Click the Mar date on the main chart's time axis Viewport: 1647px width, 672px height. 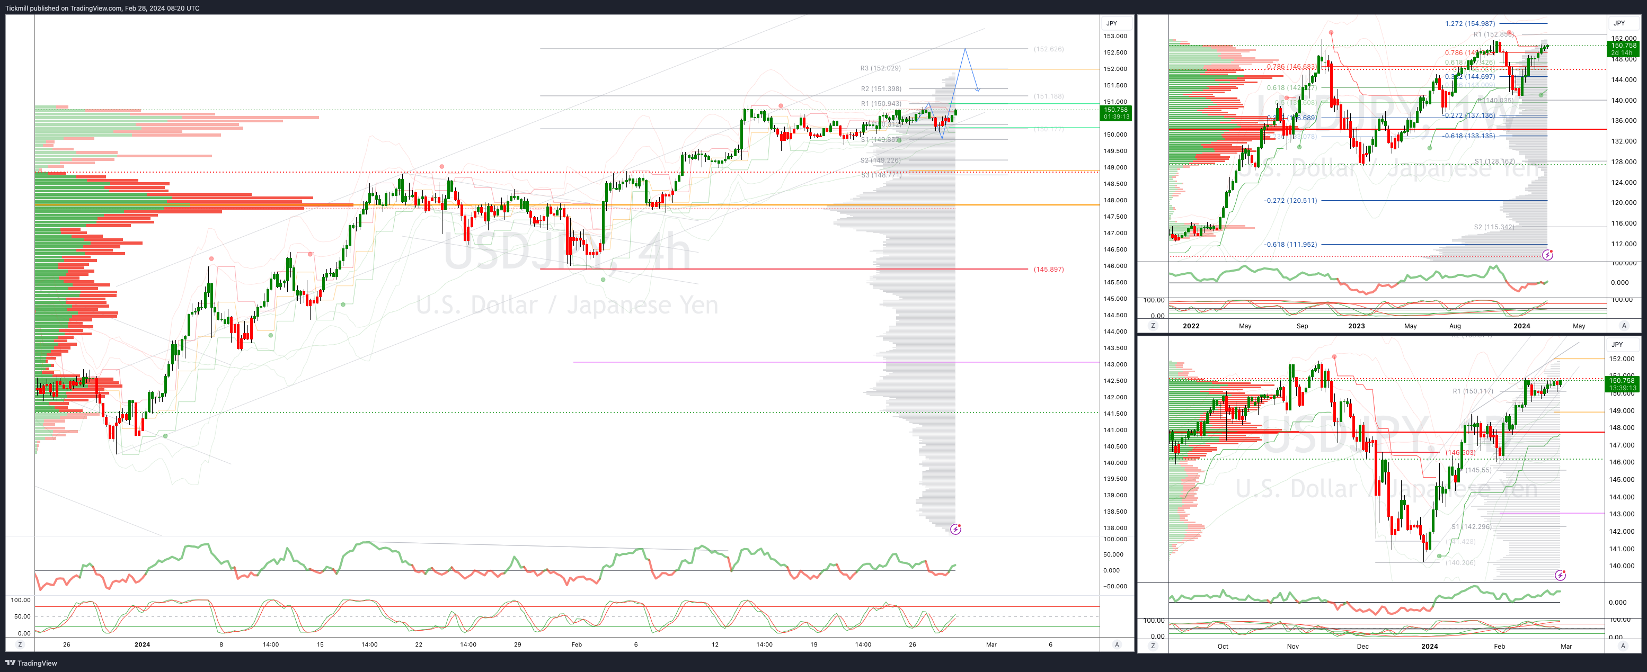pyautogui.click(x=991, y=644)
